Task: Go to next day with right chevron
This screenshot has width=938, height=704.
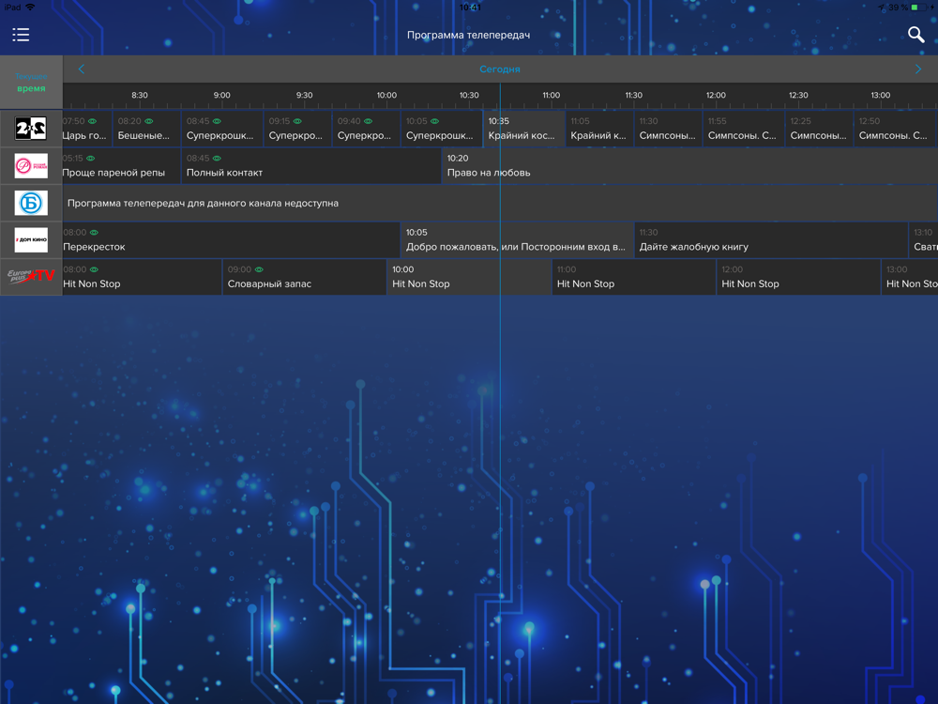Action: [x=918, y=69]
